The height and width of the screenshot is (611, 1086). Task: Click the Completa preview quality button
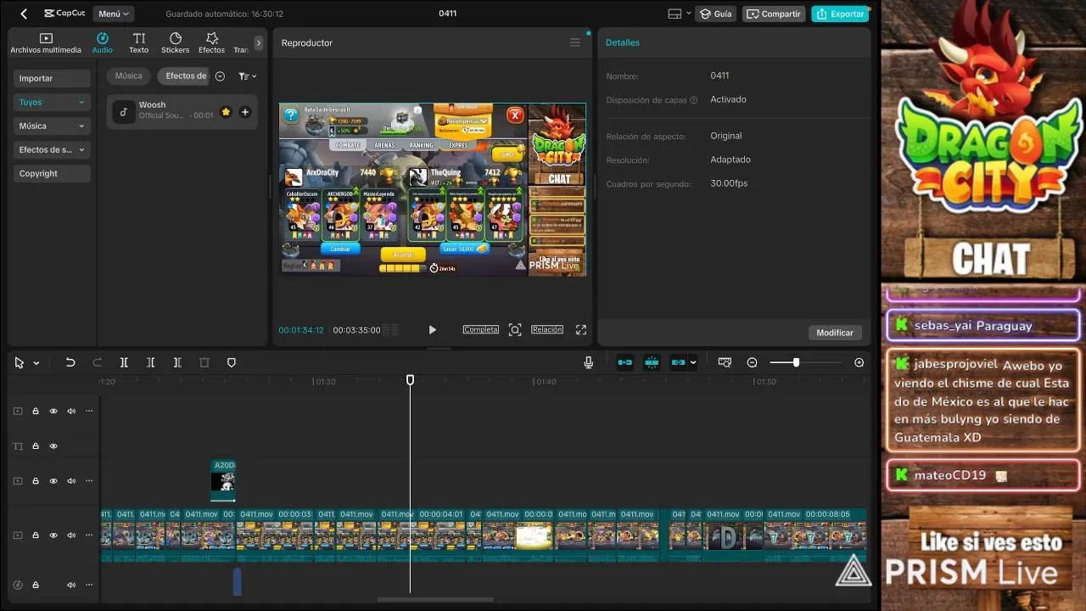480,329
